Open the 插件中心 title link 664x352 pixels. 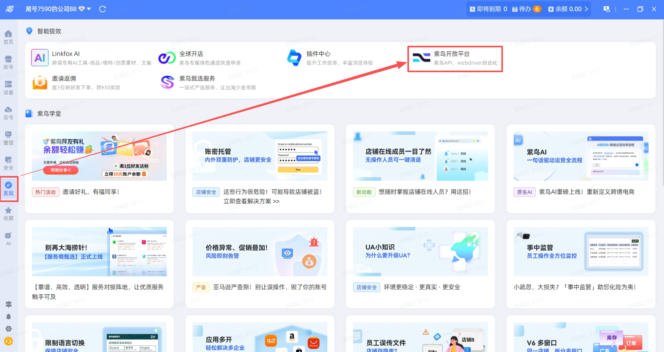(319, 54)
